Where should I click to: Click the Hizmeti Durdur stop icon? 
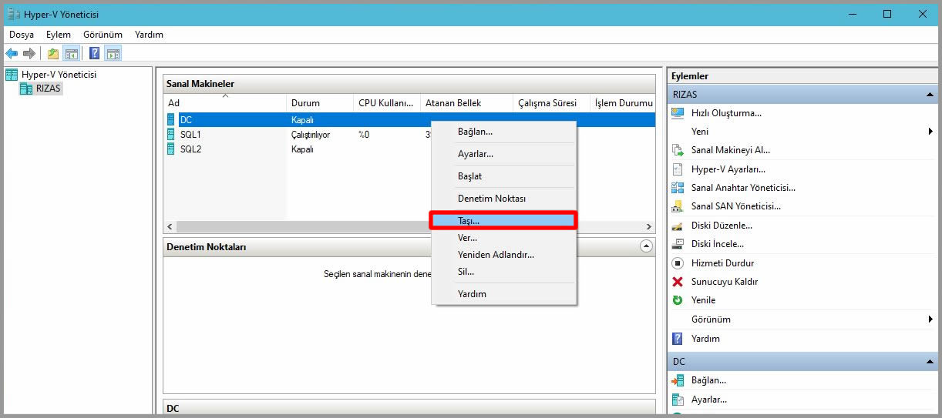tap(678, 263)
